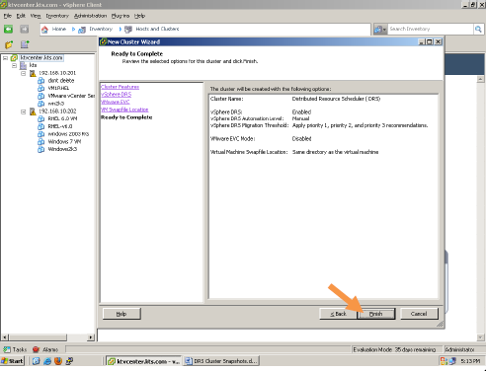This screenshot has width=486, height=371.
Task: Click Home in the breadcrumb bar
Action: (x=59, y=29)
